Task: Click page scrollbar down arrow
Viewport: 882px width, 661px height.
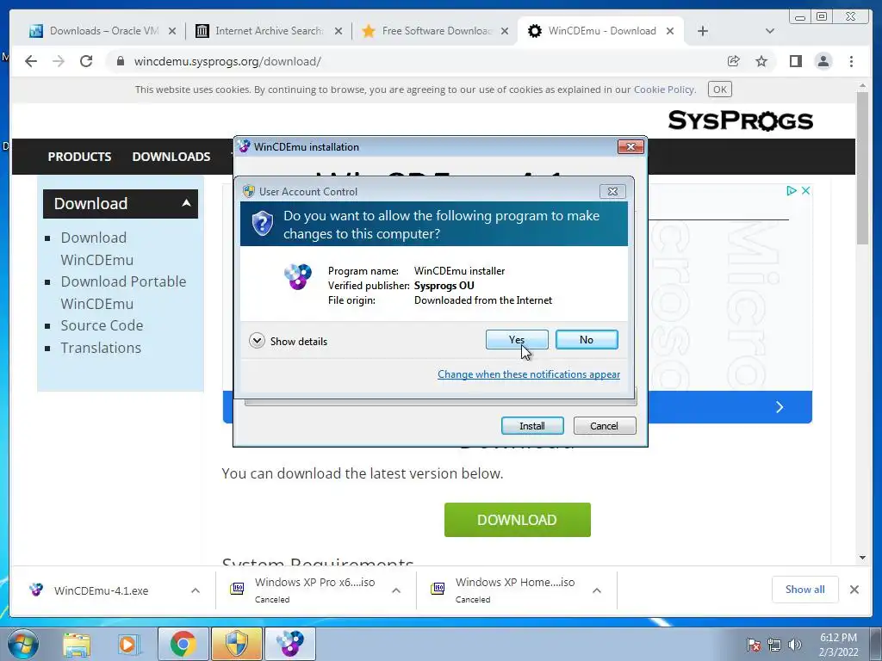Action: coord(862,558)
